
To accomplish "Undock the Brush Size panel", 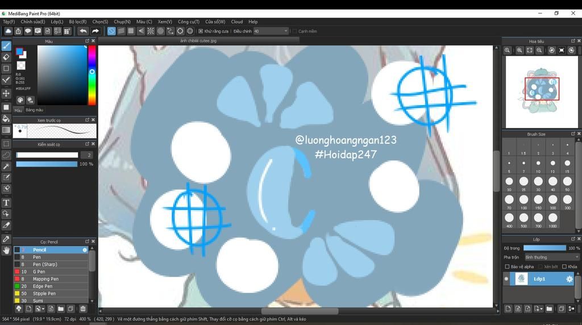I will 573,134.
